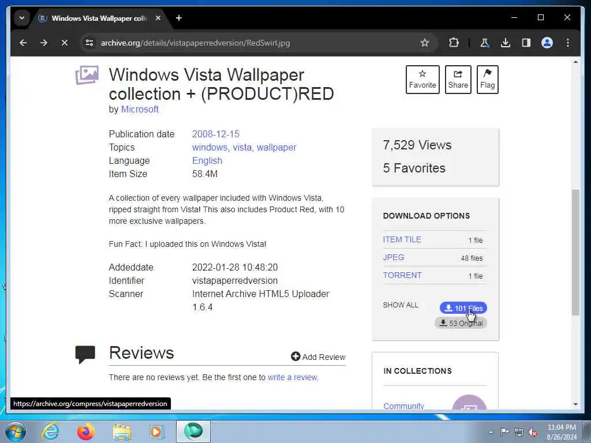Stop loading the page
This screenshot has width=591, height=443.
click(65, 43)
